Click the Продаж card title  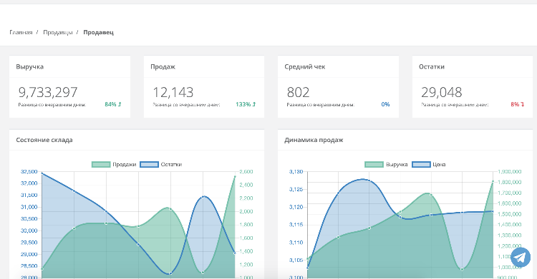[x=163, y=66]
